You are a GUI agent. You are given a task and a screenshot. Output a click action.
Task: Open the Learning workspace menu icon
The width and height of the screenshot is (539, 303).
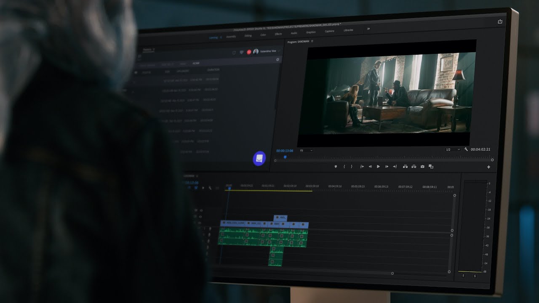[221, 37]
